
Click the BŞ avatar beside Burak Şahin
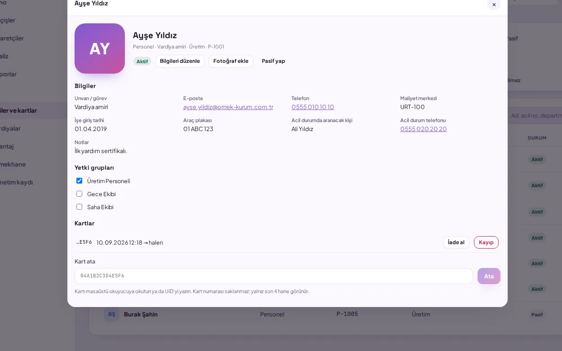click(111, 314)
